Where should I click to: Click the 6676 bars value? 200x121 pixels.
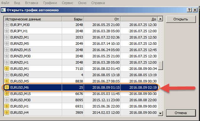point(79,94)
